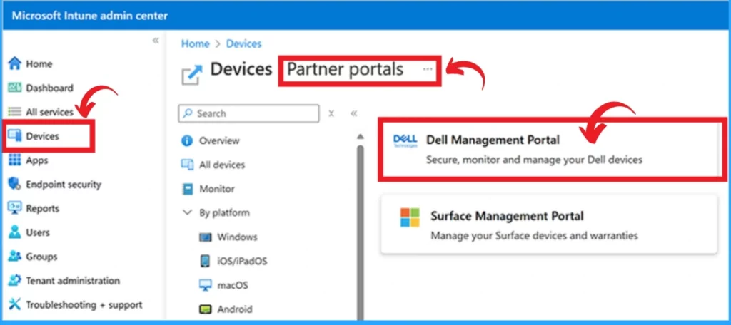This screenshot has height=325, width=731.
Task: Click the iOS/iPadOS phone icon
Action: click(x=205, y=261)
